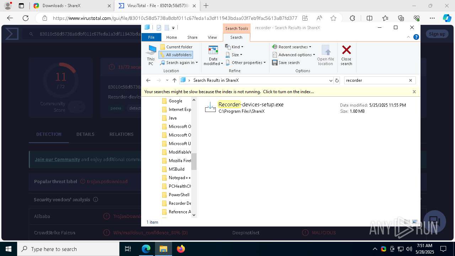The height and width of the screenshot is (256, 455).
Task: Select the MSBuild folder in tree
Action: coord(176,169)
